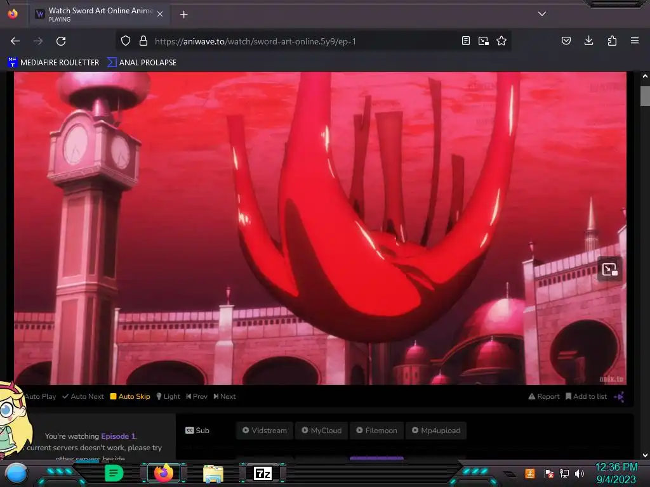
Task: Toggle the Auto Next option
Action: coord(83,396)
